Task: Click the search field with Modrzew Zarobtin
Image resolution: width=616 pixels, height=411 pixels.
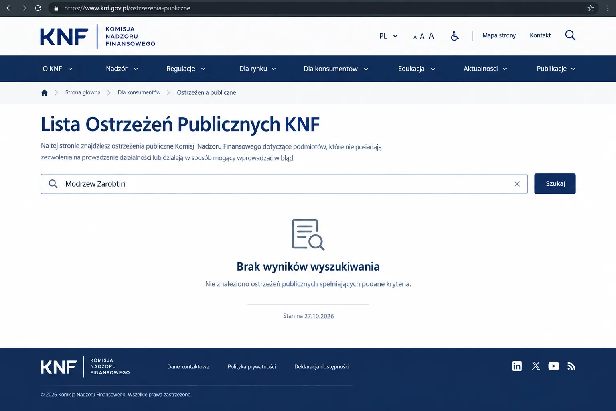Action: coord(284,184)
